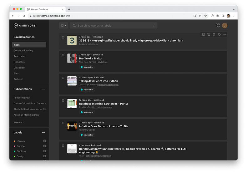The image size is (247, 172).
Task: Select the Home - Omnivore browser tab
Action: 45,9
